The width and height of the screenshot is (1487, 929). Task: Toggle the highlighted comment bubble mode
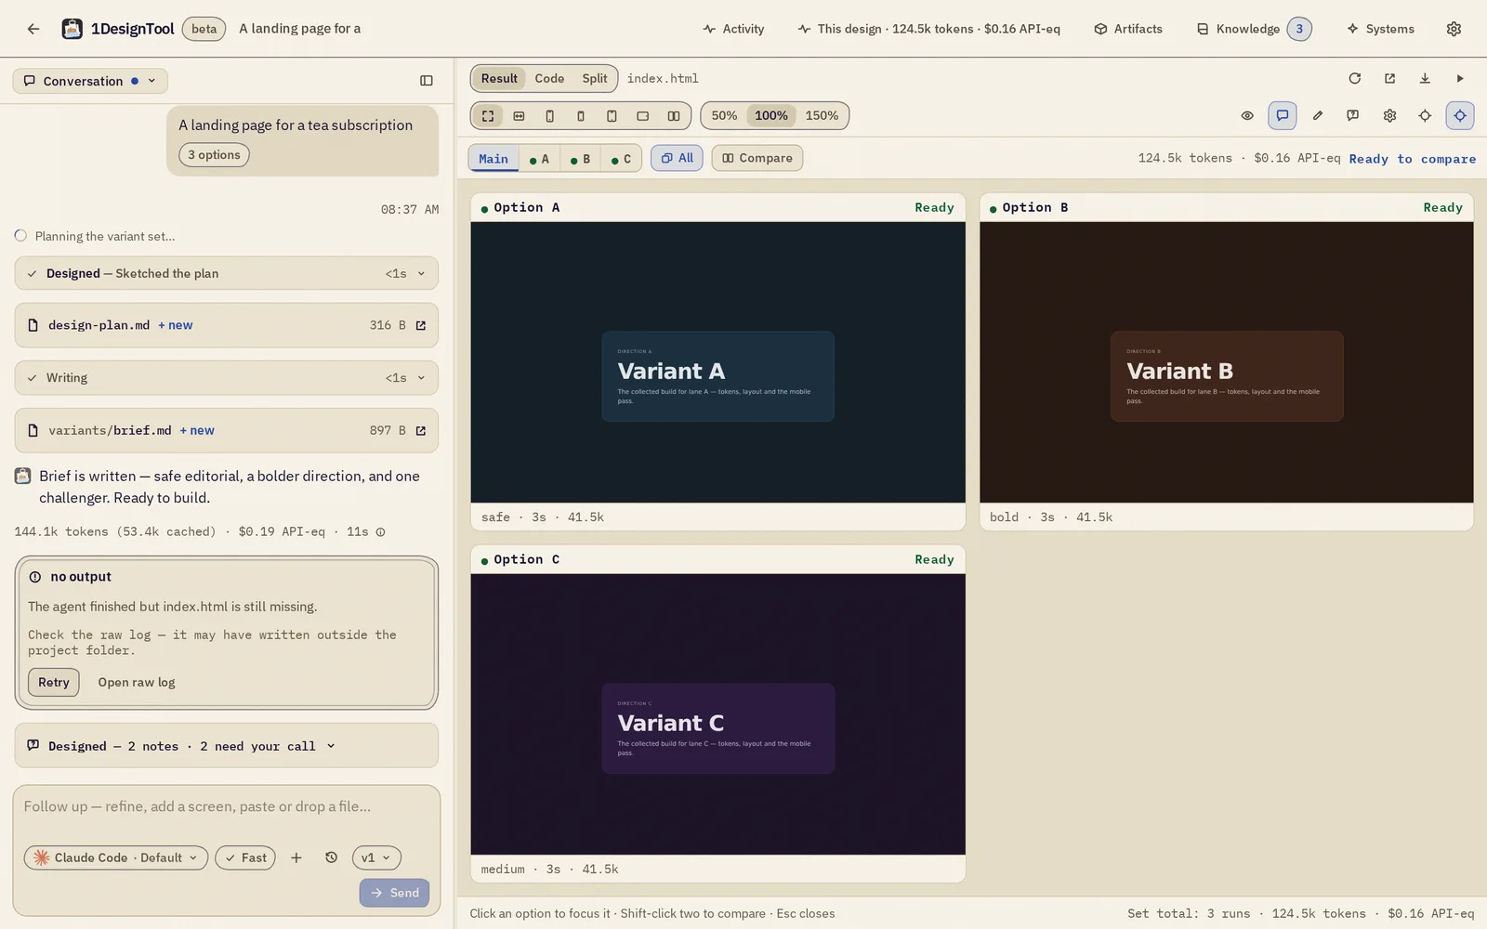click(x=1282, y=116)
